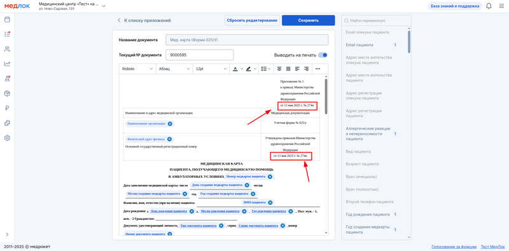Open the analytics chart icon in sidebar
Viewport: 509px width, 251px height.
7,64
